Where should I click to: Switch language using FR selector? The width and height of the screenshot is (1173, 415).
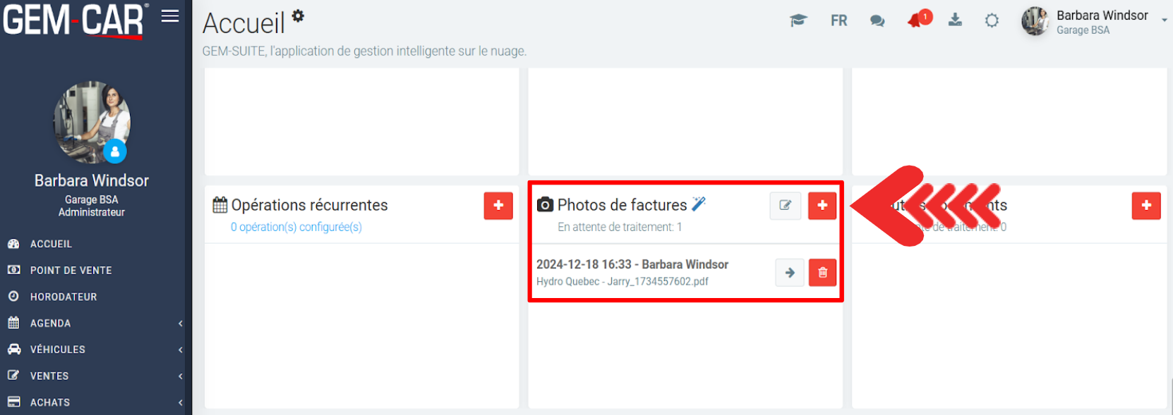[838, 21]
